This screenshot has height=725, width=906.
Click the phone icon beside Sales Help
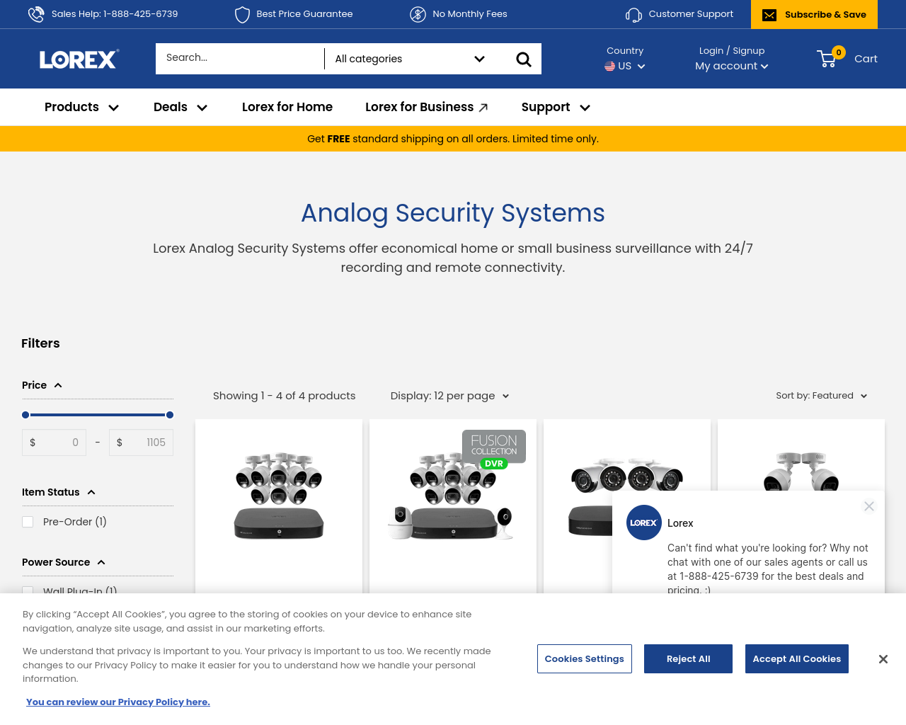[36, 14]
